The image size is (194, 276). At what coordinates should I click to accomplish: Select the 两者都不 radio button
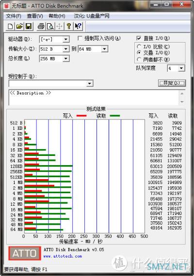click(x=139, y=60)
